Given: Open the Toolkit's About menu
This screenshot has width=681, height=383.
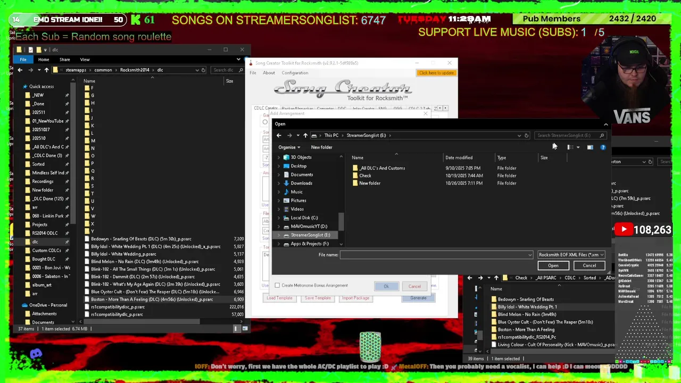Looking at the screenshot, I should tap(269, 73).
